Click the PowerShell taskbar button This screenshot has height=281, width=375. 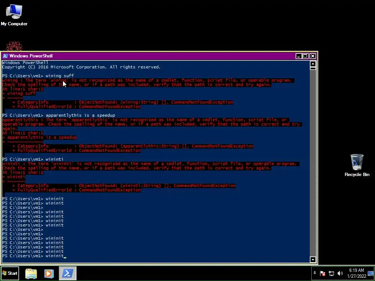(68, 273)
